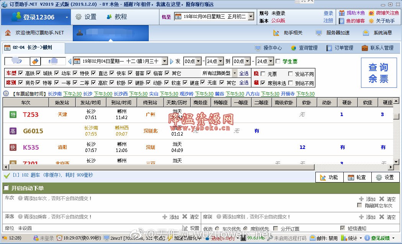Click the 设置 button beside 轮查
The image size is (402, 244).
click(x=386, y=177)
